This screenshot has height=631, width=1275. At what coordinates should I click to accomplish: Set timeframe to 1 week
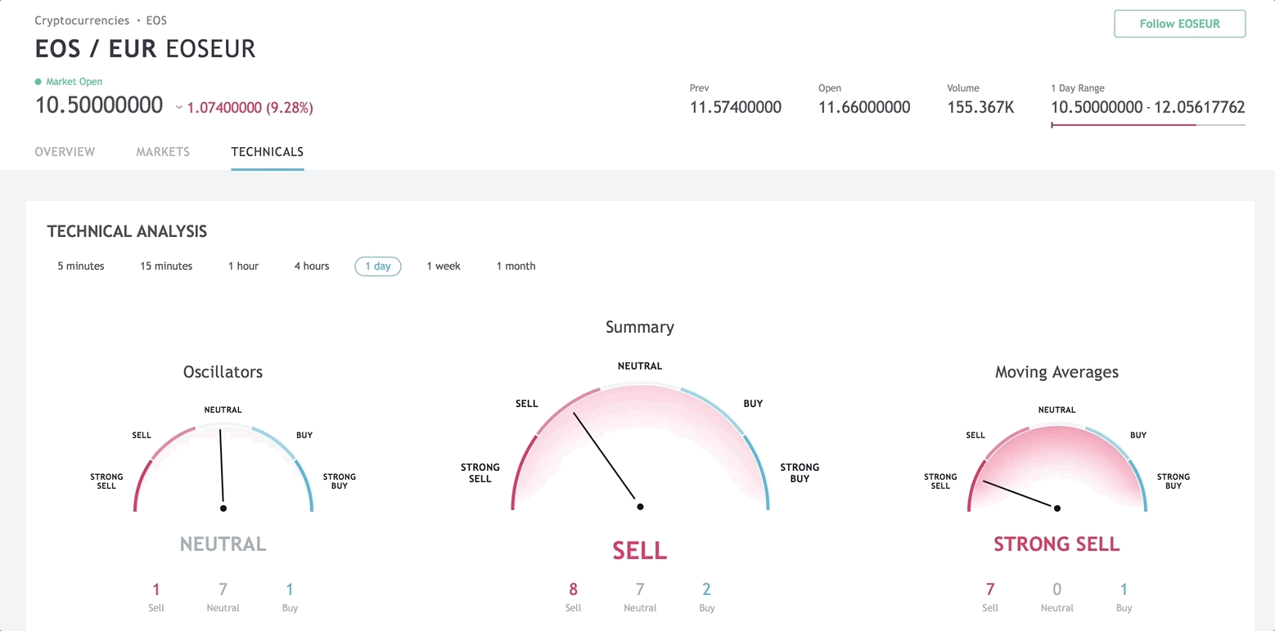click(x=444, y=266)
